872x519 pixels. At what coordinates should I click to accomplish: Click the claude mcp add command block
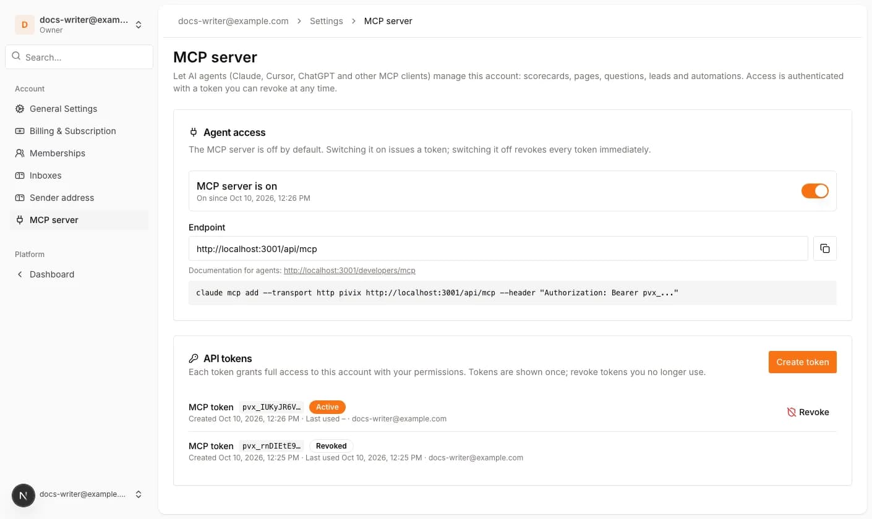tap(513, 293)
